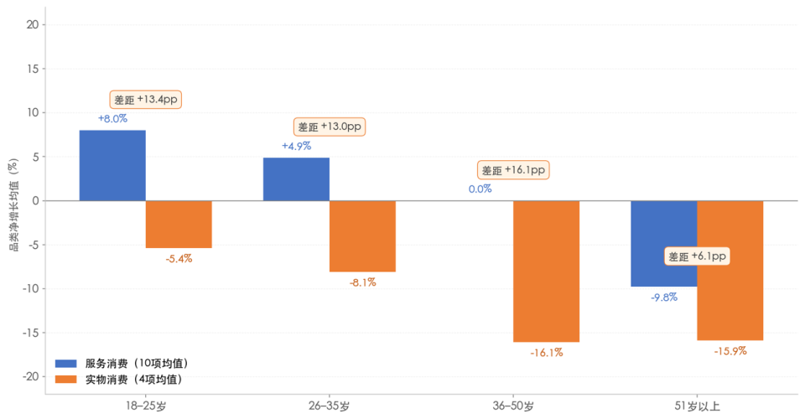Click the blue bar for 26–35岁

pos(296,179)
